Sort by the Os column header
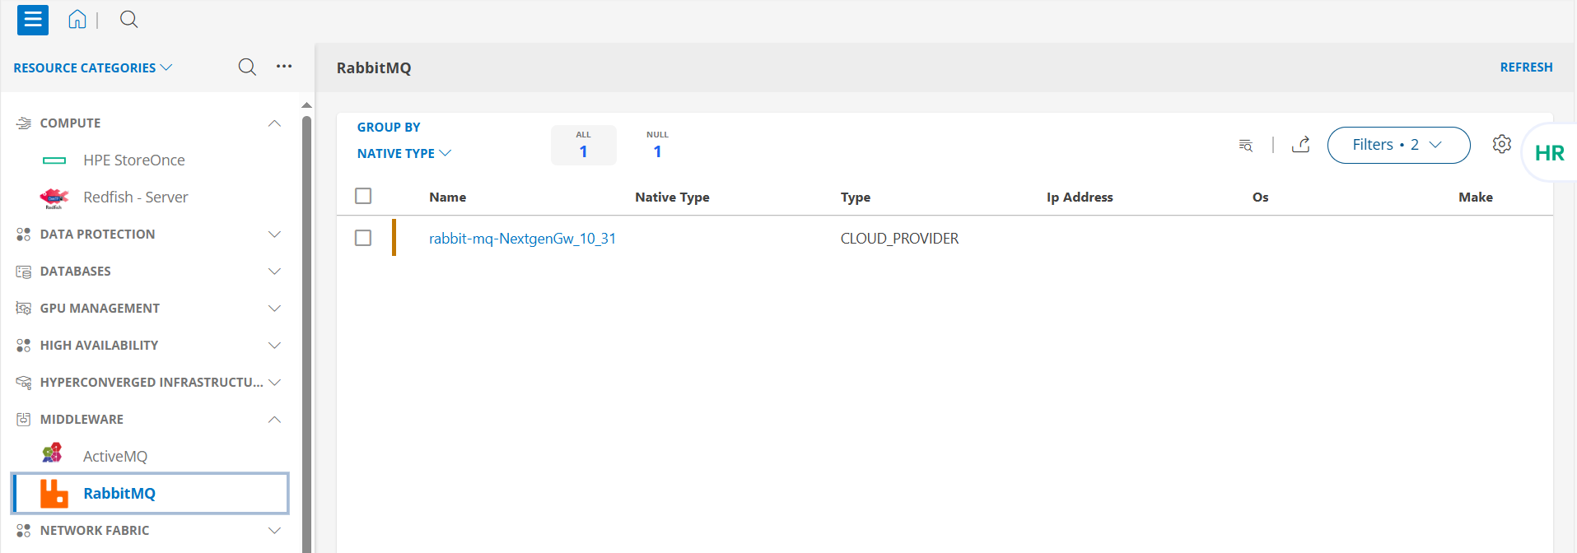 (1260, 197)
